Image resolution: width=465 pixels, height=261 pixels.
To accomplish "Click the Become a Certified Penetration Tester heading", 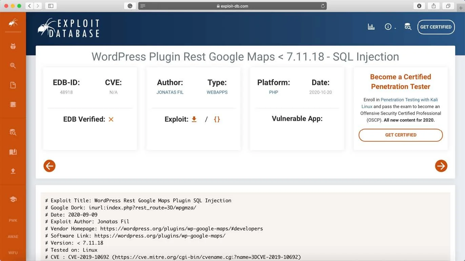I will coord(401,81).
